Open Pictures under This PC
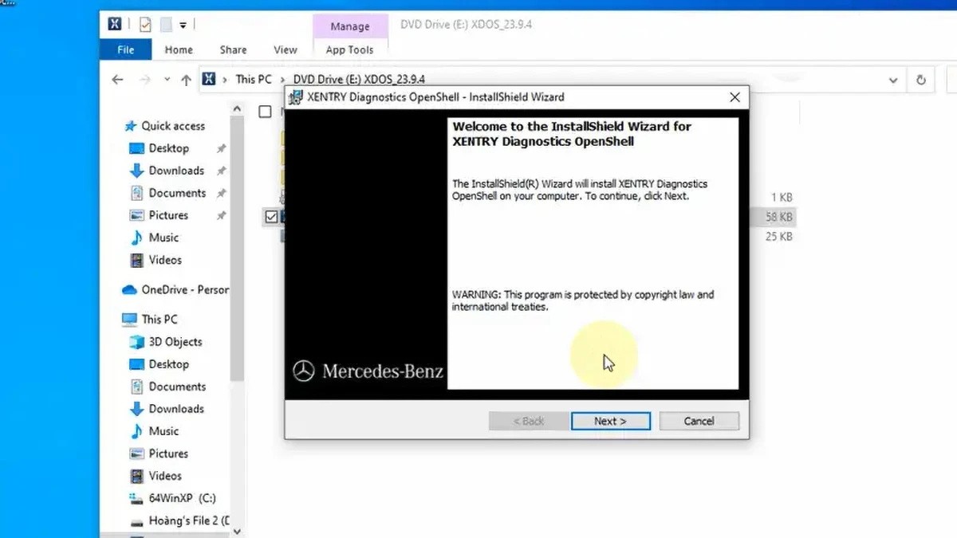Viewport: 957px width, 538px height. click(168, 454)
